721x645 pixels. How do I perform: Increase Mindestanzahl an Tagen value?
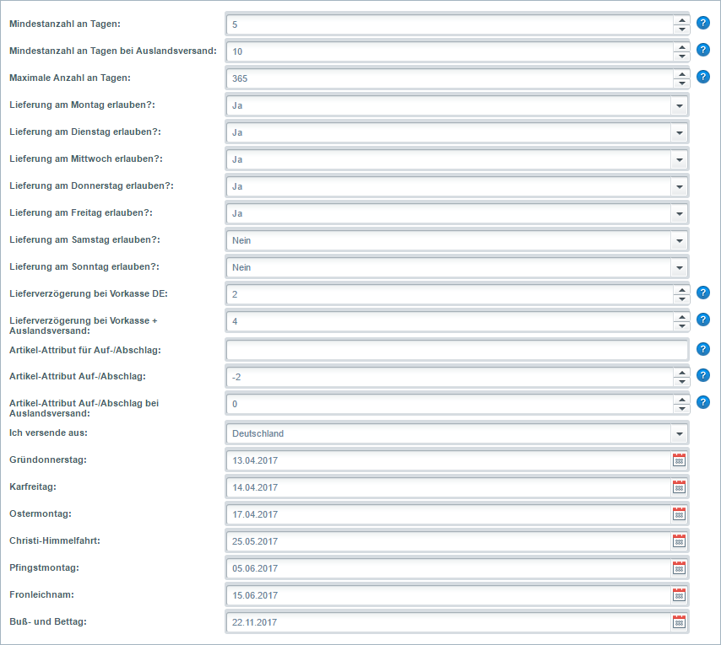click(x=681, y=20)
